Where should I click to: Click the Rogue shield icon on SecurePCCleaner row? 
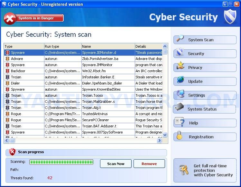click(x=7, y=120)
